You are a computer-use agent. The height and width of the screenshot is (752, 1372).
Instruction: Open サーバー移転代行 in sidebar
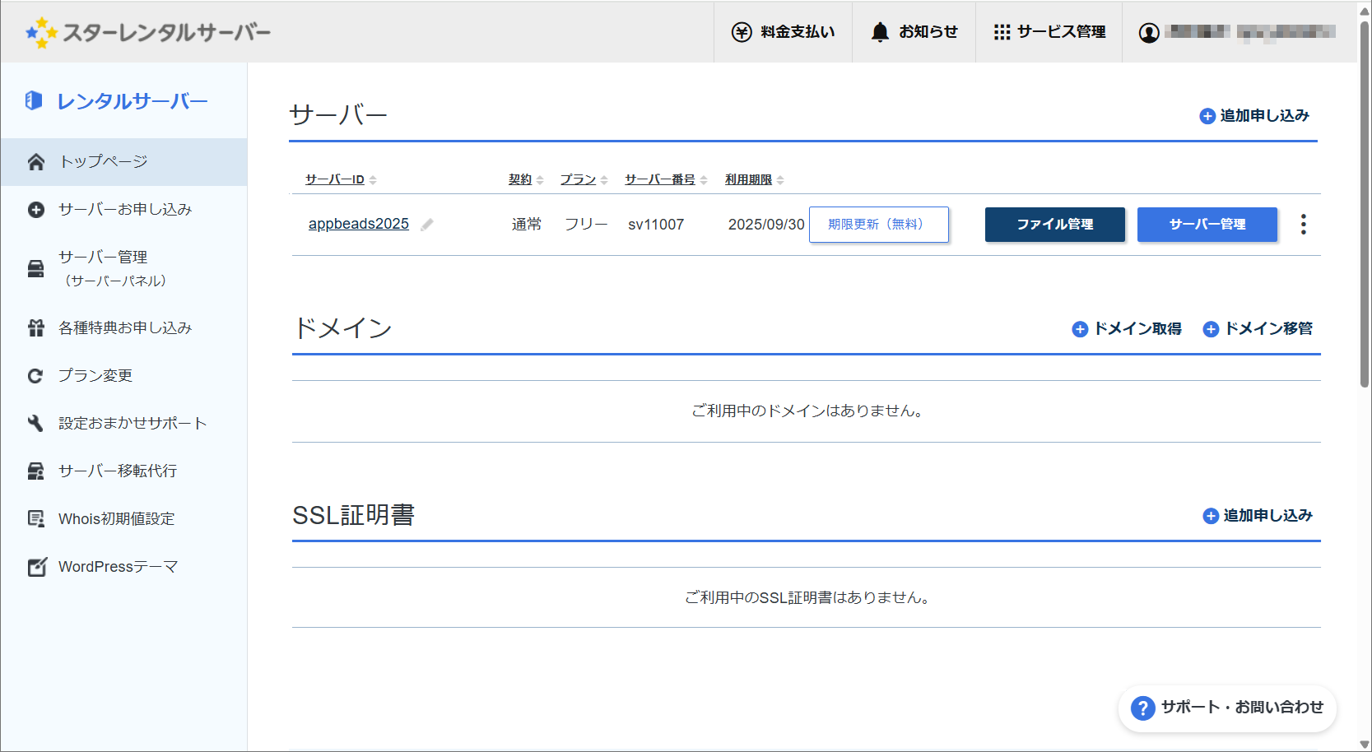click(x=123, y=471)
